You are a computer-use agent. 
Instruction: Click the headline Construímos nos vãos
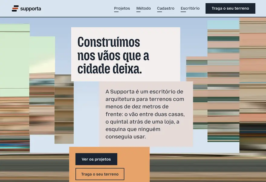click(x=113, y=55)
